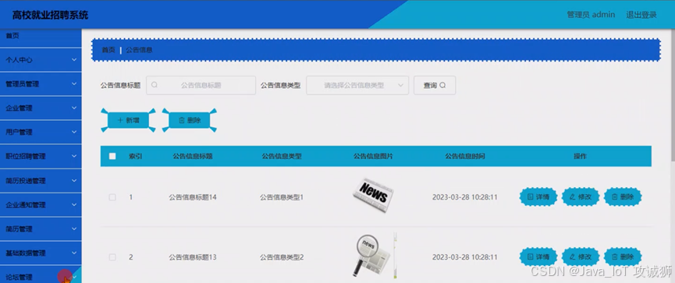Click the 高校就业招聘系统 title
675x283 pixels.
[x=51, y=15]
